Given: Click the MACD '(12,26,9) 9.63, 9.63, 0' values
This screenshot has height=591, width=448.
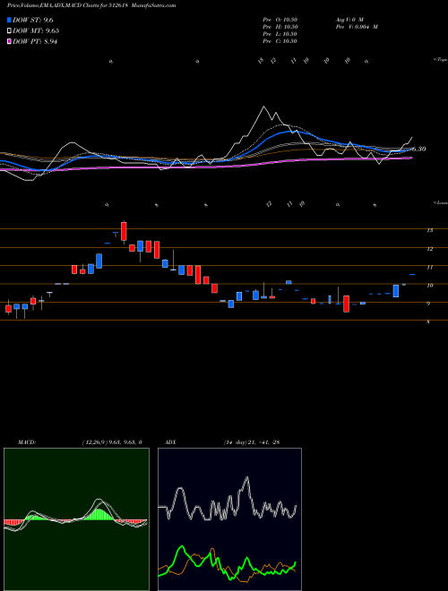Looking at the screenshot, I should [112, 442].
